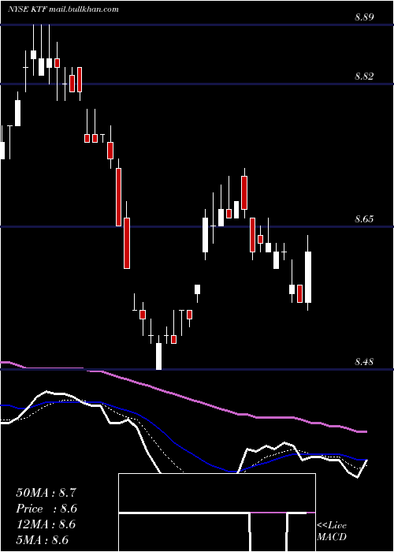Image resolution: width=394 pixels, height=552 pixels.
Task: Click the <<Live MACD label
Action: click(332, 531)
